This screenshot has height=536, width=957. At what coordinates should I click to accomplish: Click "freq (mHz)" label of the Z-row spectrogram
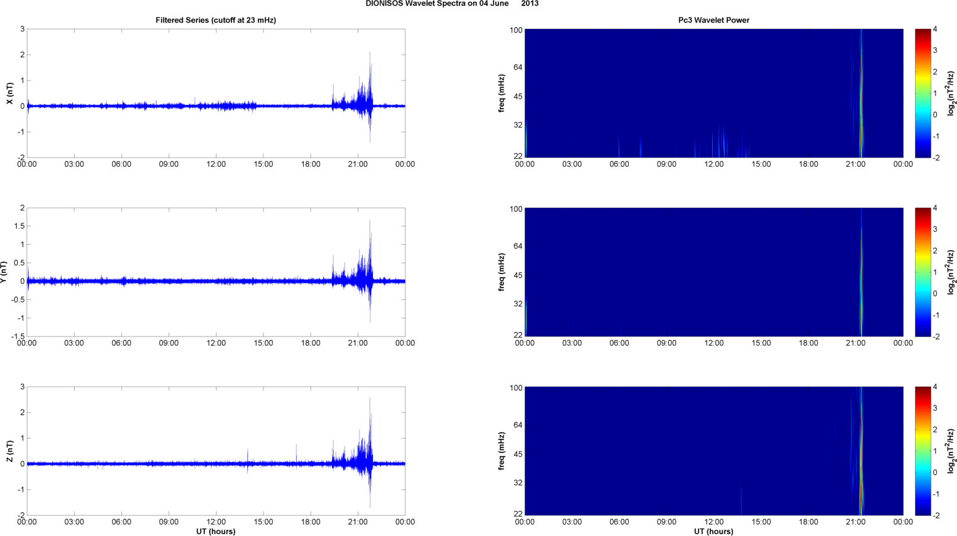[x=502, y=451]
